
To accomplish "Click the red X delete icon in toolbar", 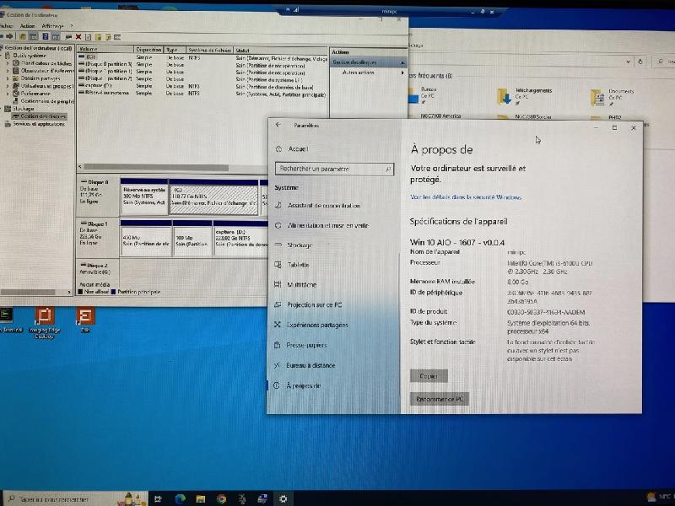I will [78, 37].
